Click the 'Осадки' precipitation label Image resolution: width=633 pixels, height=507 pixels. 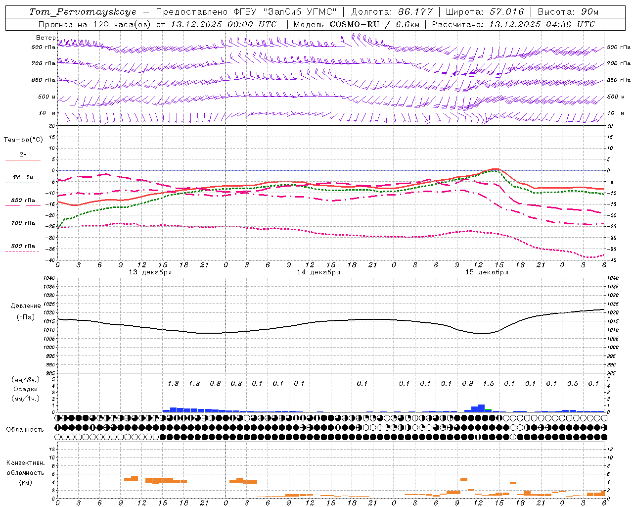(26, 389)
